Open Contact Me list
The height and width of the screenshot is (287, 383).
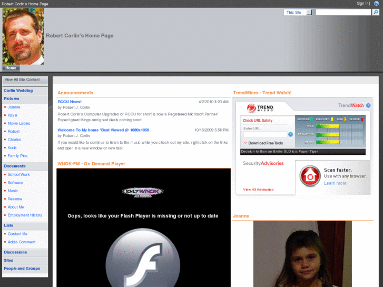pos(17,234)
